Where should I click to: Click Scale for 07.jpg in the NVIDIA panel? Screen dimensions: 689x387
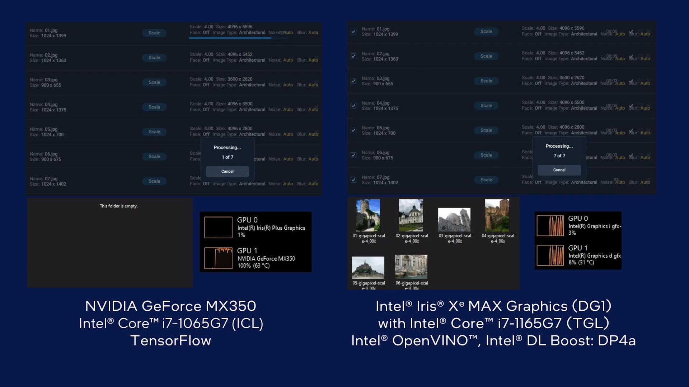pyautogui.click(x=154, y=181)
